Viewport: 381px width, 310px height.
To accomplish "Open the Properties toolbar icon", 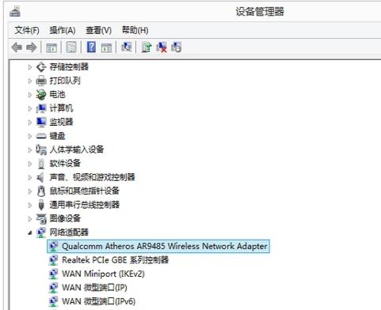I will [x=71, y=47].
